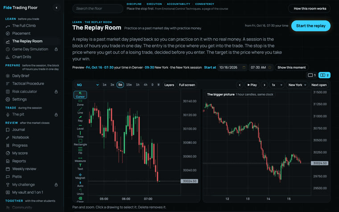The height and width of the screenshot is (212, 339).
Task: Open the NQ symbol dropdown
Action: click(x=87, y=85)
